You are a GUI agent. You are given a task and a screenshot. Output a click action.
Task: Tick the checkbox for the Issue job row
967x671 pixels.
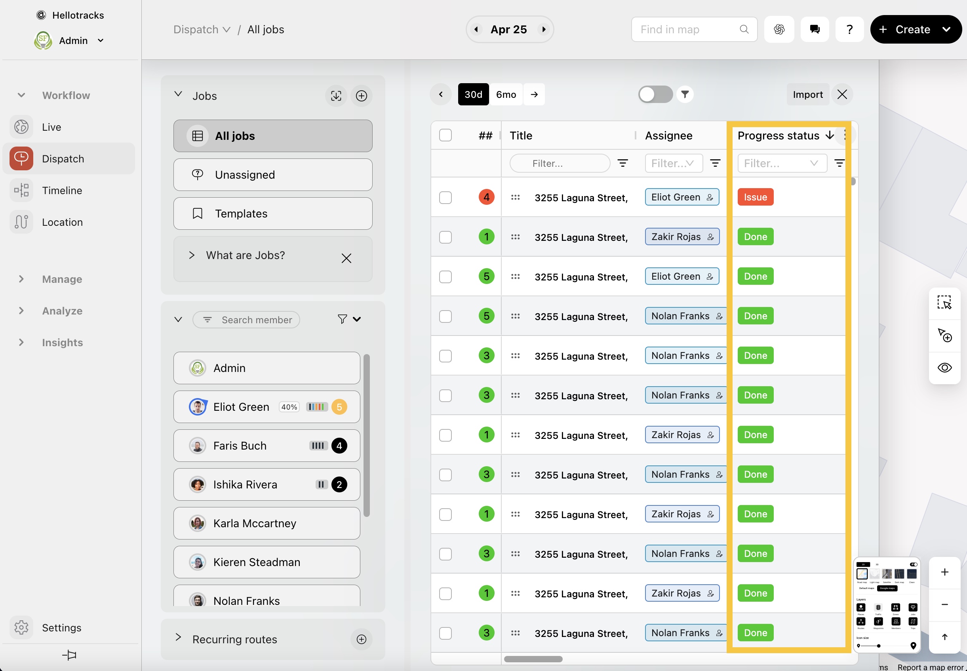pos(445,198)
